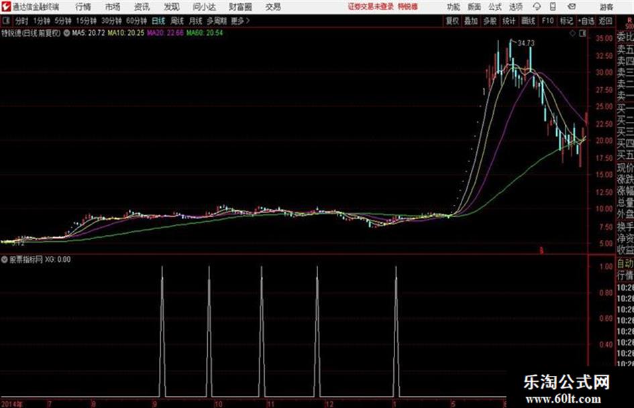The image size is (634, 408).
Task: Select the 日线 daily period tab
Action: (158, 21)
